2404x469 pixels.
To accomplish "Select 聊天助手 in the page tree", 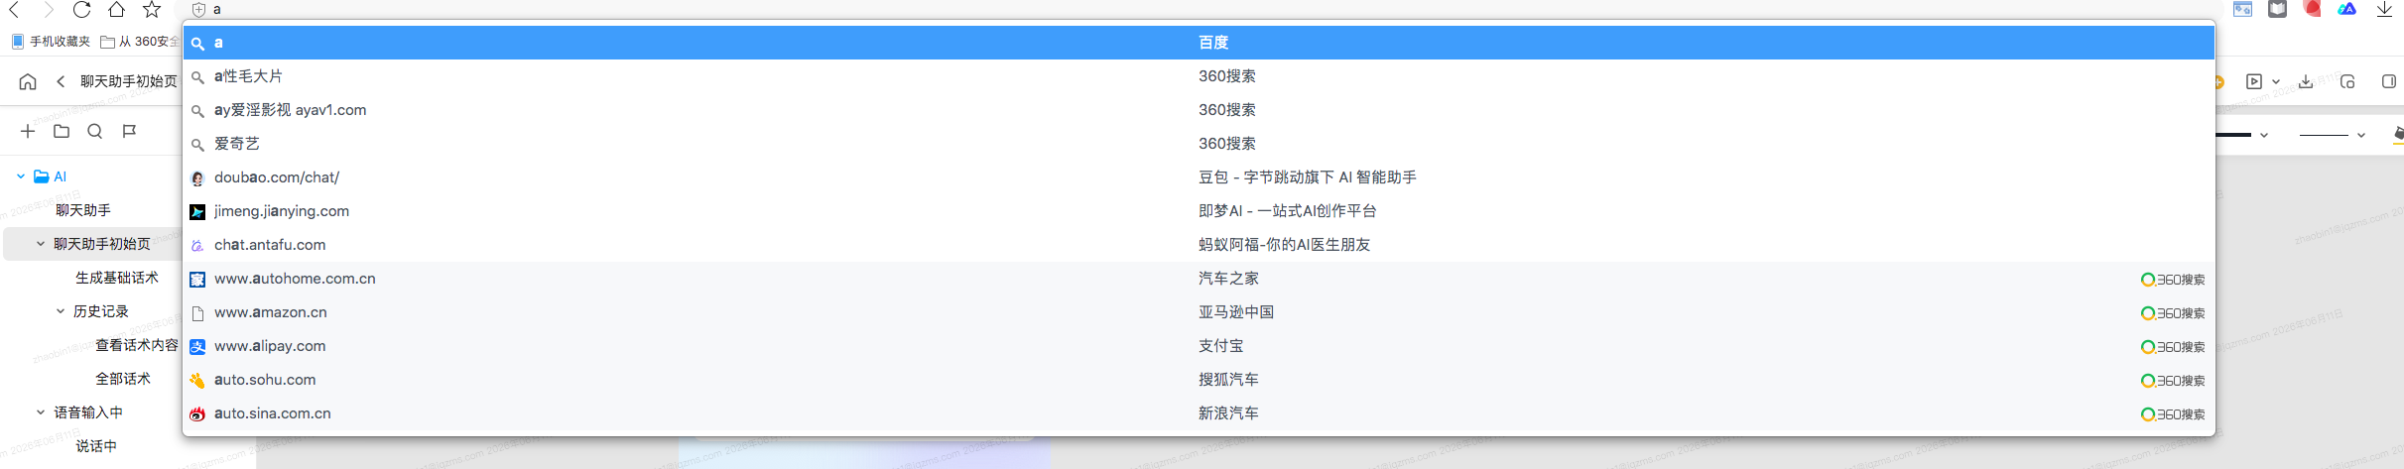I will 83,210.
